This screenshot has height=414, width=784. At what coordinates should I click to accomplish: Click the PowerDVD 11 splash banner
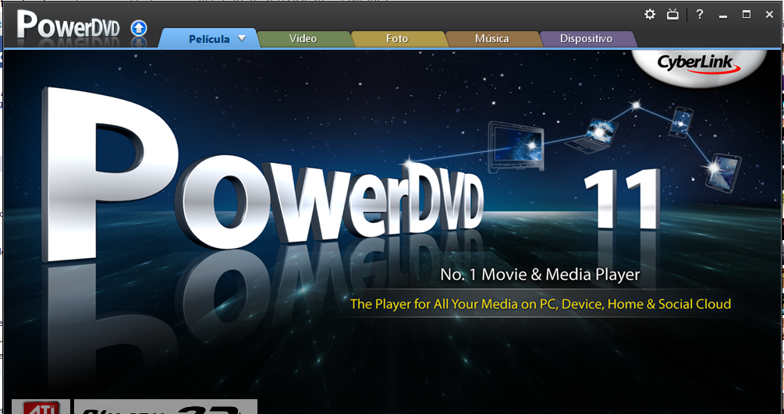392,231
